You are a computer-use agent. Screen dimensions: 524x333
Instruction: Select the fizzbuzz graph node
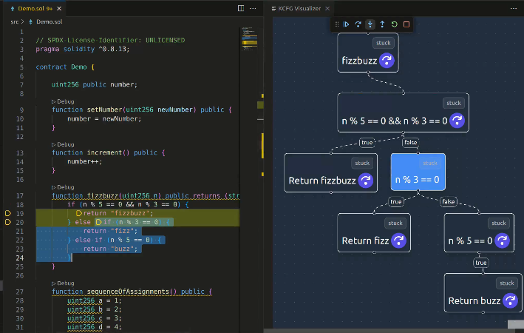367,53
